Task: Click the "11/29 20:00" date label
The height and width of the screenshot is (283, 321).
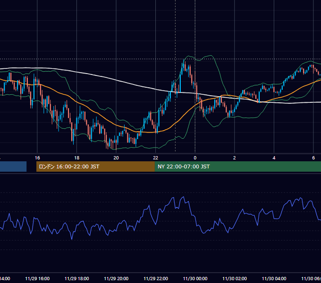Action: [x=116, y=278]
